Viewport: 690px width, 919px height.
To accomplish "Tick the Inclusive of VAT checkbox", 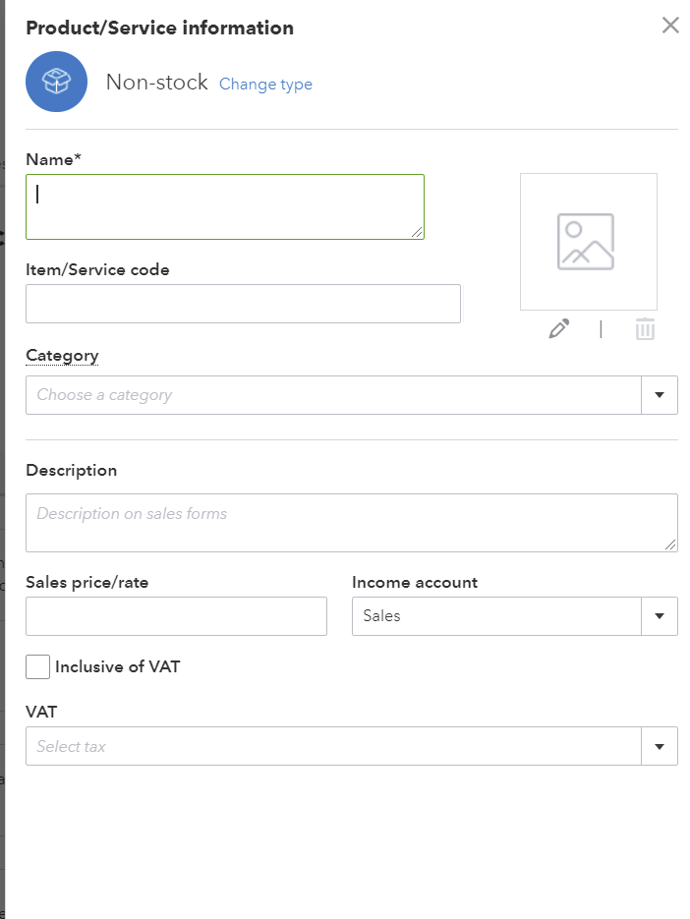I will [38, 667].
